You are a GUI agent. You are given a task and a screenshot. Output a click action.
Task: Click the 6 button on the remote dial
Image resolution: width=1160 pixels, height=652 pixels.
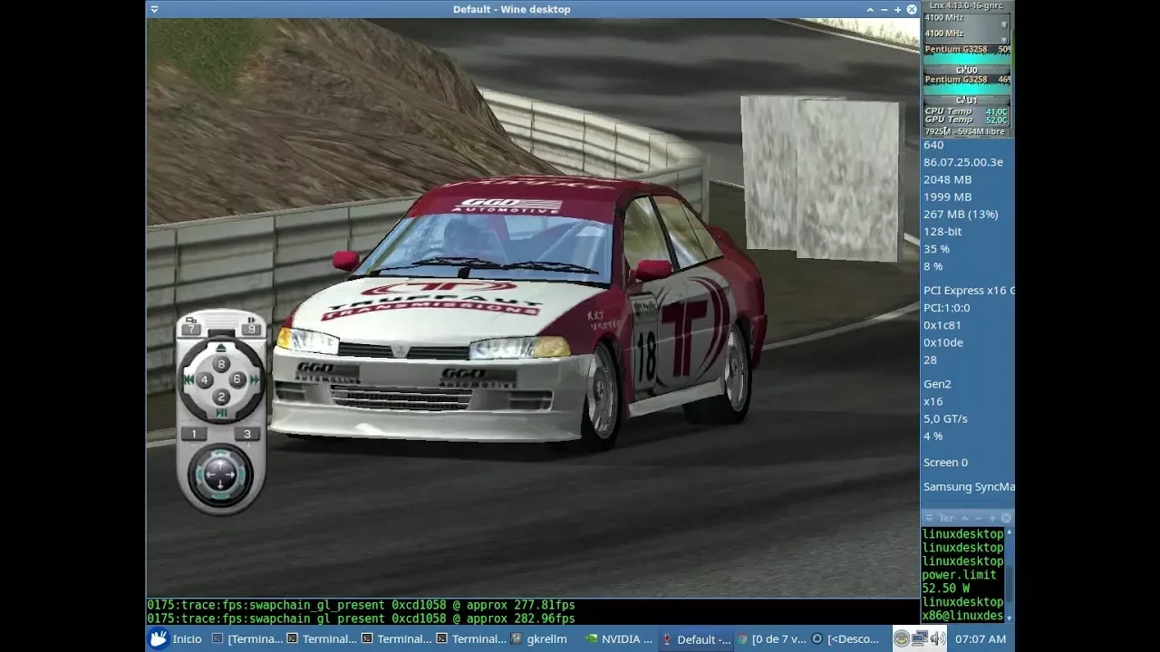coord(237,380)
